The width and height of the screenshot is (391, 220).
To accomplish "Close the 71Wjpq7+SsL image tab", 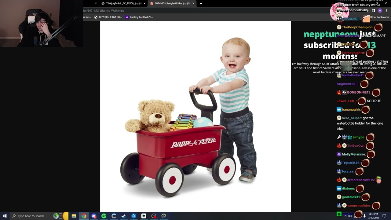I will [x=144, y=3].
